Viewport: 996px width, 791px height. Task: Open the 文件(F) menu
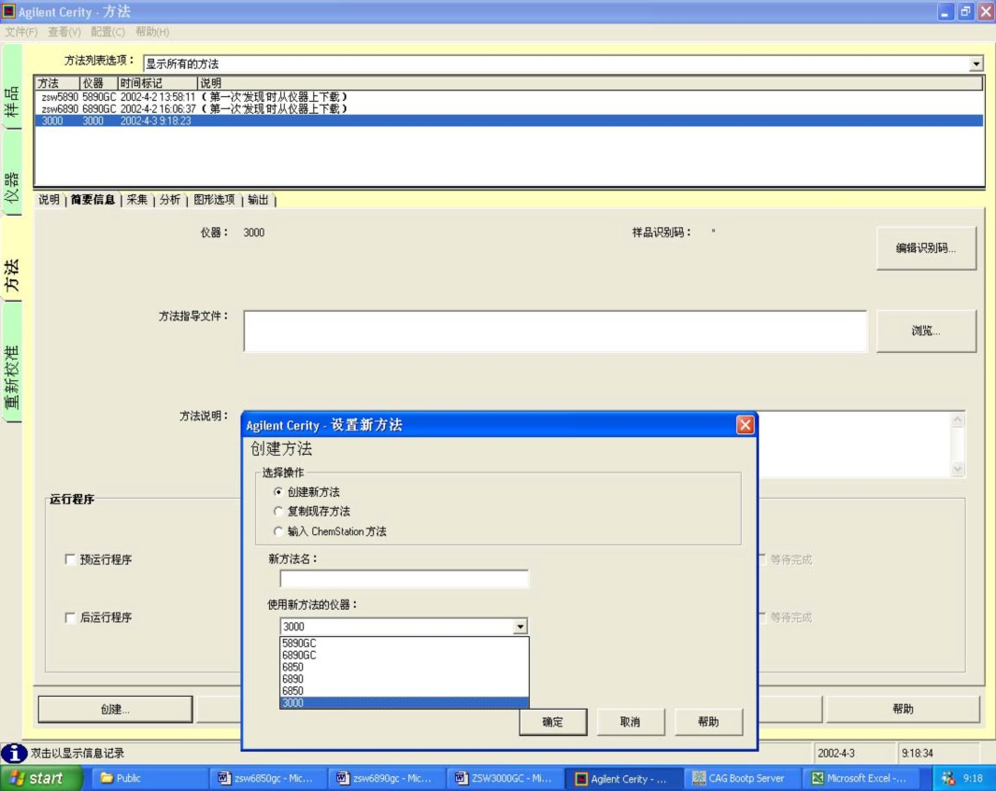click(x=21, y=32)
